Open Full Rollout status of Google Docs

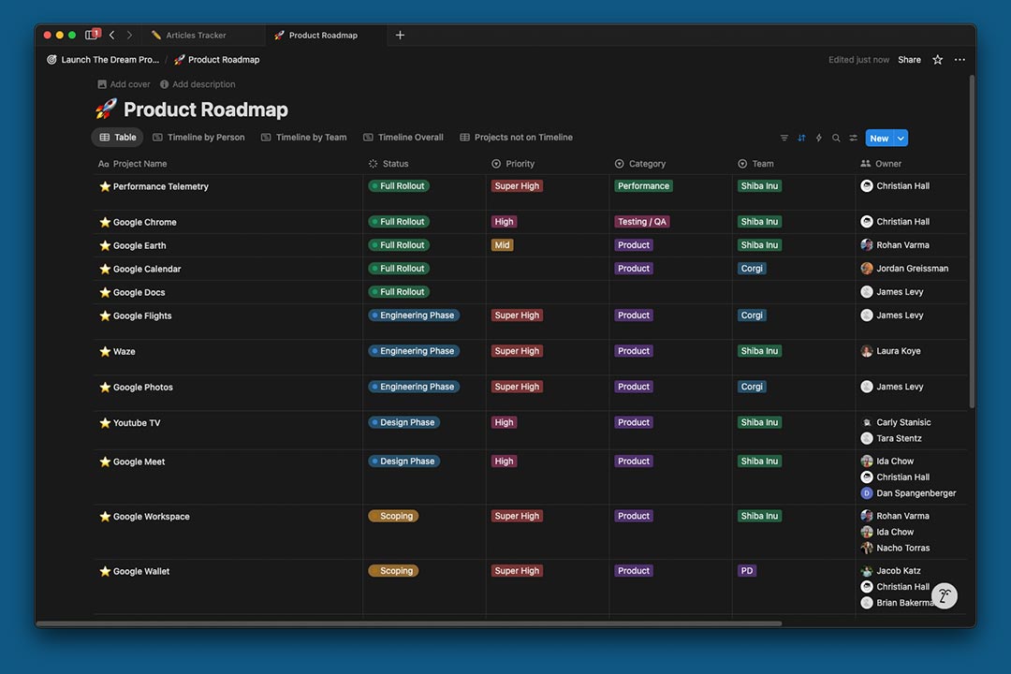(399, 292)
